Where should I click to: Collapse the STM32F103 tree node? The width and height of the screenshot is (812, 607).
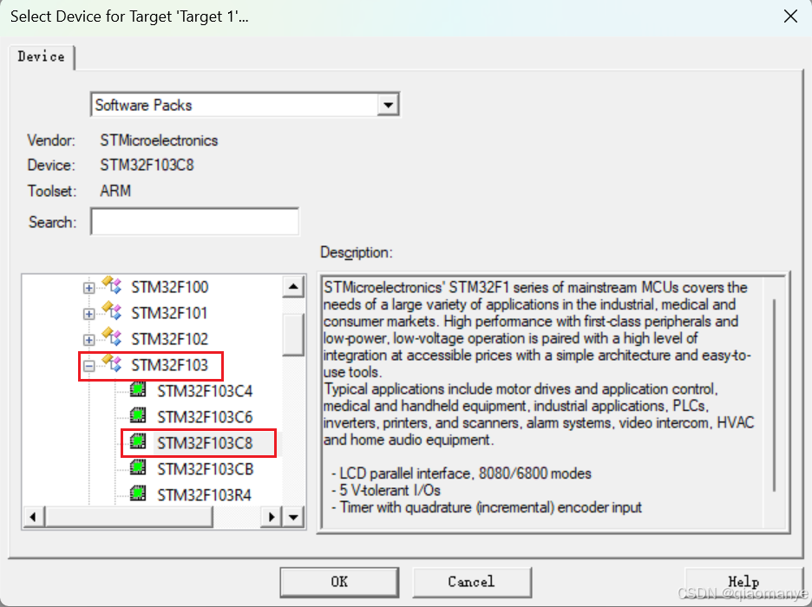click(x=89, y=366)
